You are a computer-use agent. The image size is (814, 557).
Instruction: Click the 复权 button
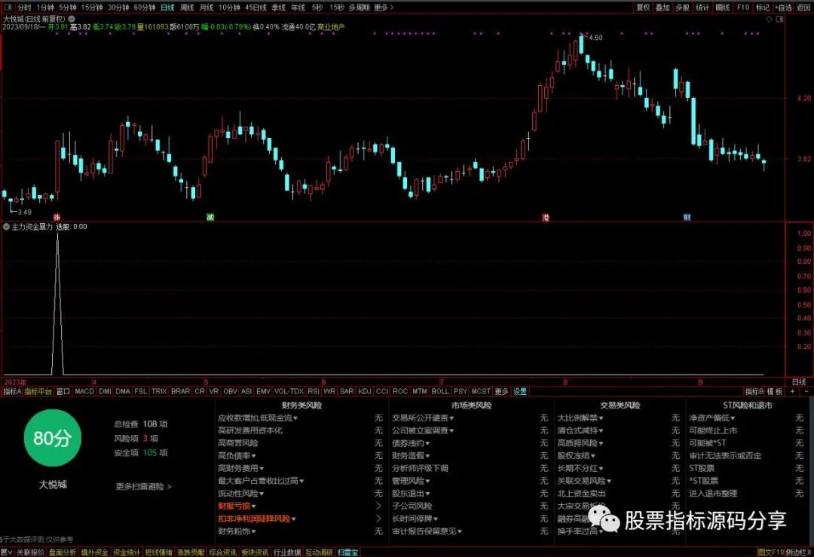643,8
